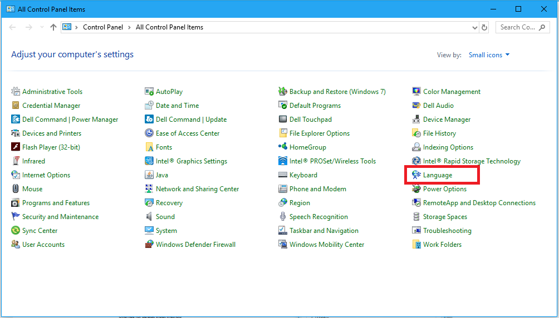This screenshot has width=559, height=318.
Task: Click the Fonts folder icon
Action: pyautogui.click(x=149, y=147)
